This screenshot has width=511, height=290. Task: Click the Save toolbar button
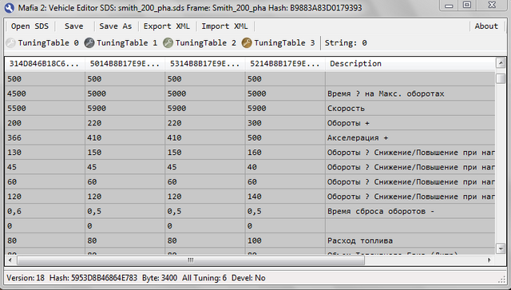(x=74, y=26)
